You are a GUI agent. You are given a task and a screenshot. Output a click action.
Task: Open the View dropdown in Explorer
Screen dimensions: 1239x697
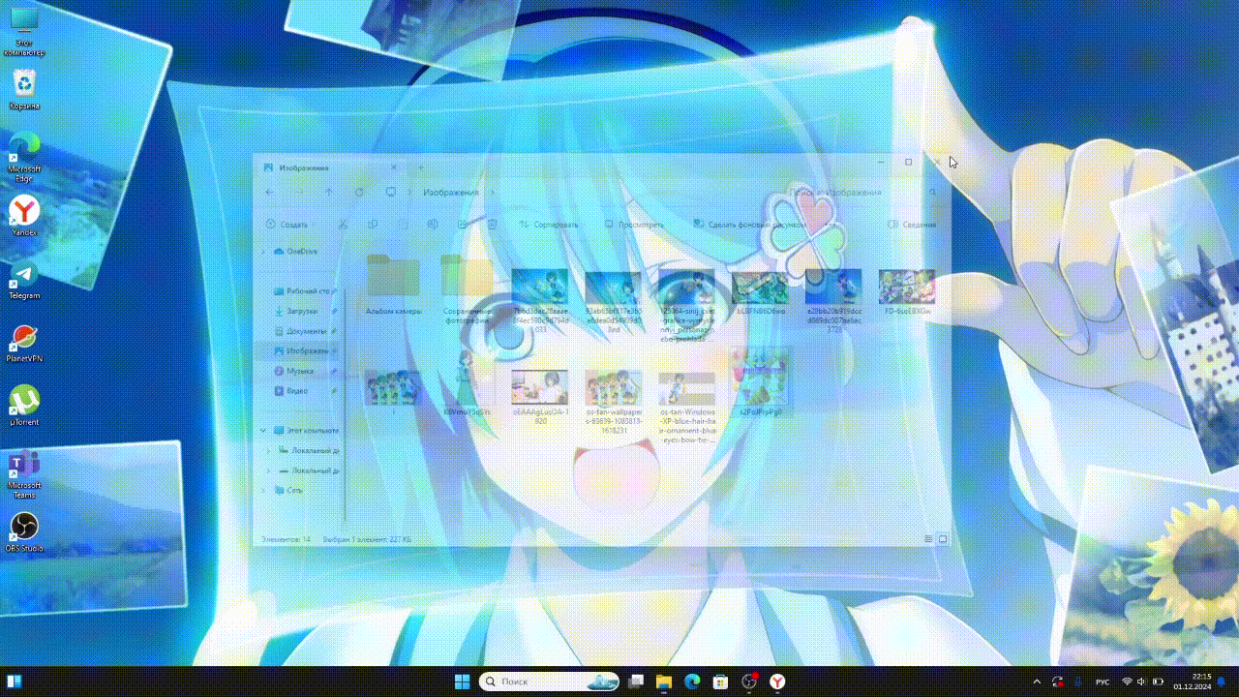[x=635, y=225]
